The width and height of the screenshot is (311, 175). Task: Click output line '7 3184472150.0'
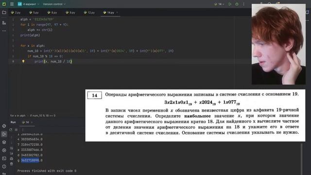(x=30, y=144)
